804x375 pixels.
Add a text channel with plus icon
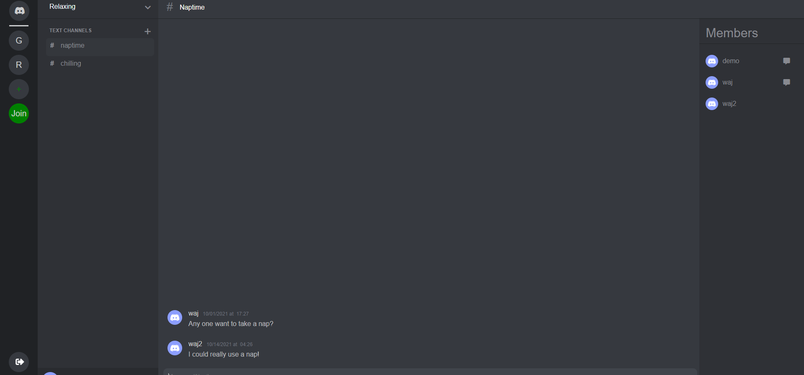point(147,31)
